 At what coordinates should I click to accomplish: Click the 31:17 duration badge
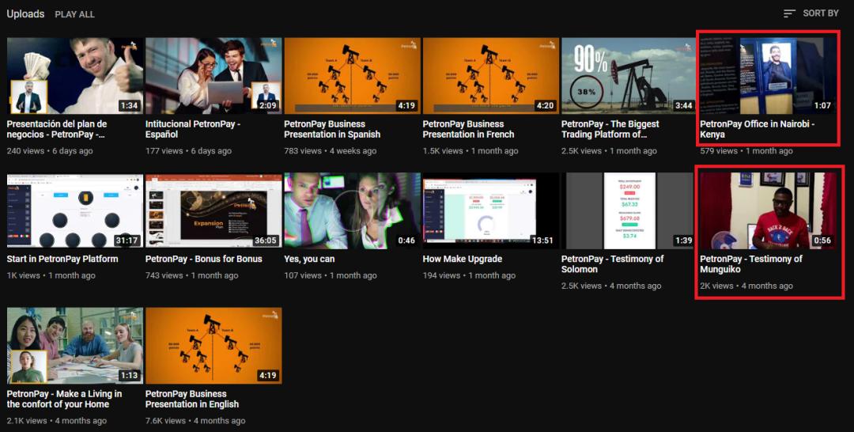pyautogui.click(x=127, y=241)
